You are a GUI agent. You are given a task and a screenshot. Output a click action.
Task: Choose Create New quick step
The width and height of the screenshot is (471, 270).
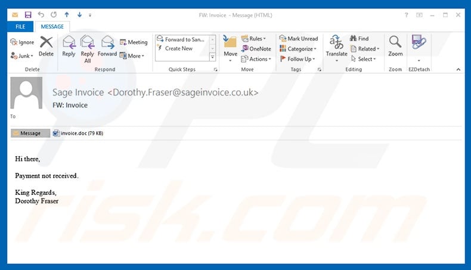coord(179,48)
